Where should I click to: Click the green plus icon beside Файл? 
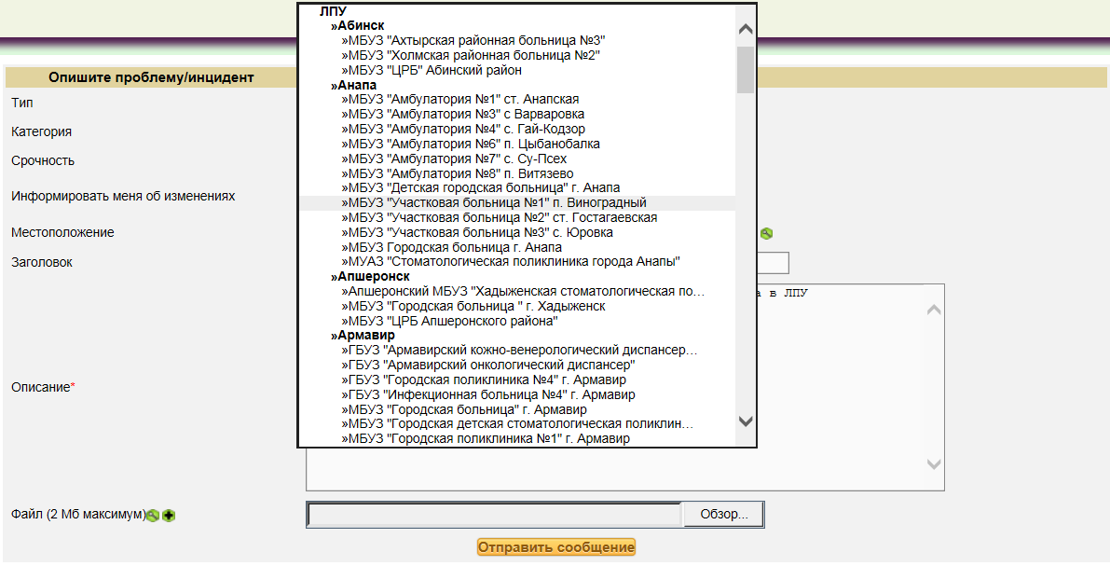click(x=169, y=516)
